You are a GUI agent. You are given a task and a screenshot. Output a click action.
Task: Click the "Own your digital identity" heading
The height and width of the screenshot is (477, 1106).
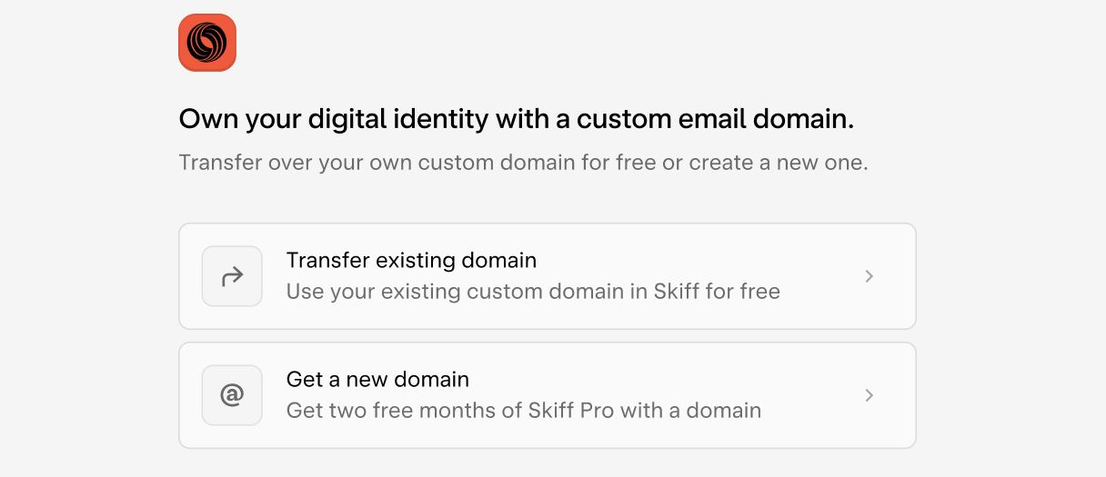tap(516, 119)
